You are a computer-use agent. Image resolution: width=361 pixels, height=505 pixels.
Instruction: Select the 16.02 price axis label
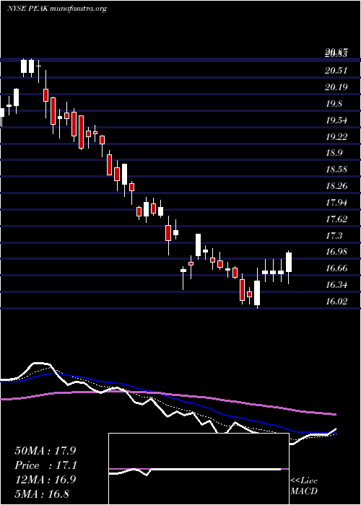(336, 302)
